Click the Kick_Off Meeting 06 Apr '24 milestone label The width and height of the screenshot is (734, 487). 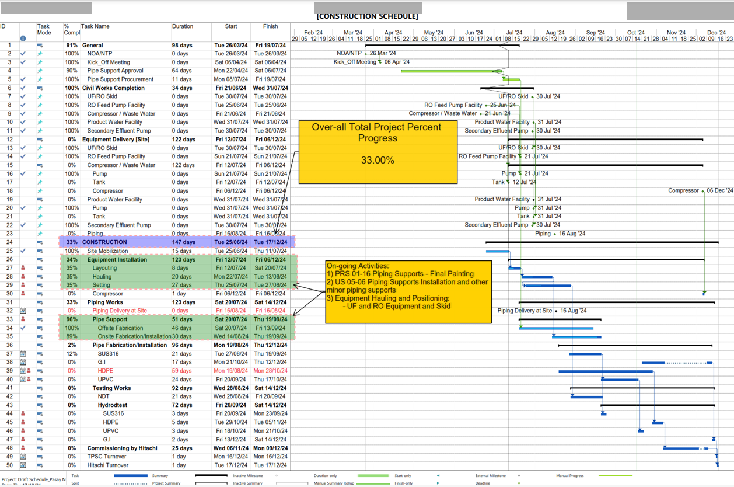tap(371, 62)
